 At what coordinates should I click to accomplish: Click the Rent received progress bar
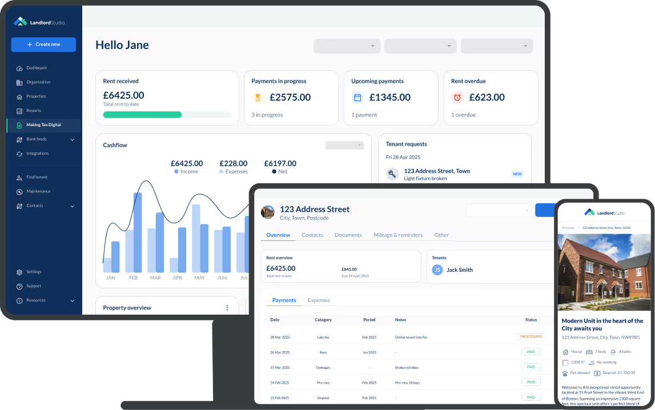(167, 115)
